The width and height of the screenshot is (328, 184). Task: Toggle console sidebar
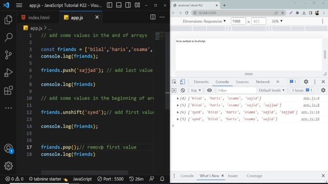(x=174, y=90)
